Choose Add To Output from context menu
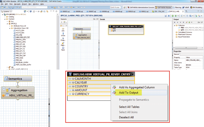204x127 pixels. point(128,93)
